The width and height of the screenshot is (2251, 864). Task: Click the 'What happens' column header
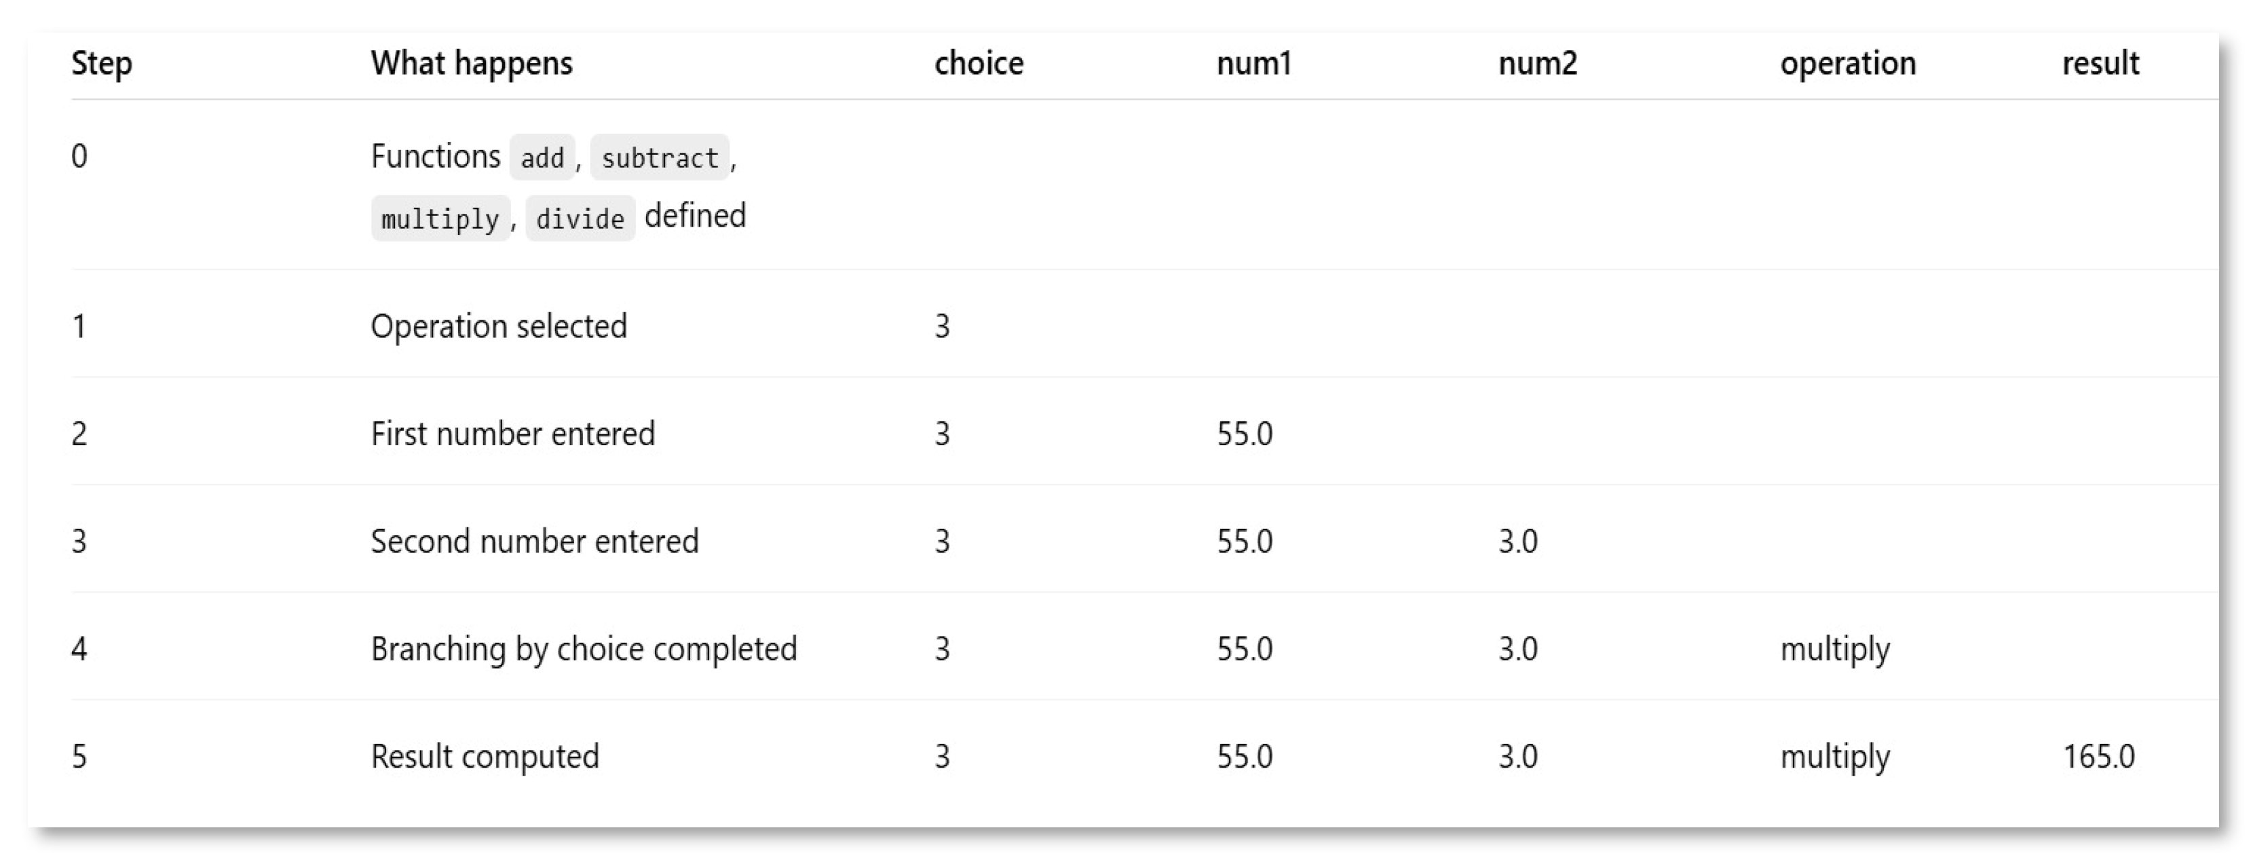pyautogui.click(x=472, y=64)
